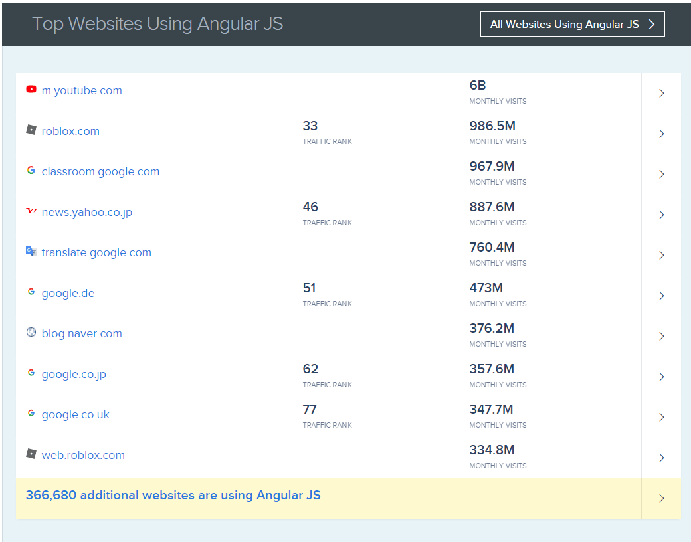The image size is (691, 542).
Task: Open the translate.google.com link
Action: [x=96, y=252]
